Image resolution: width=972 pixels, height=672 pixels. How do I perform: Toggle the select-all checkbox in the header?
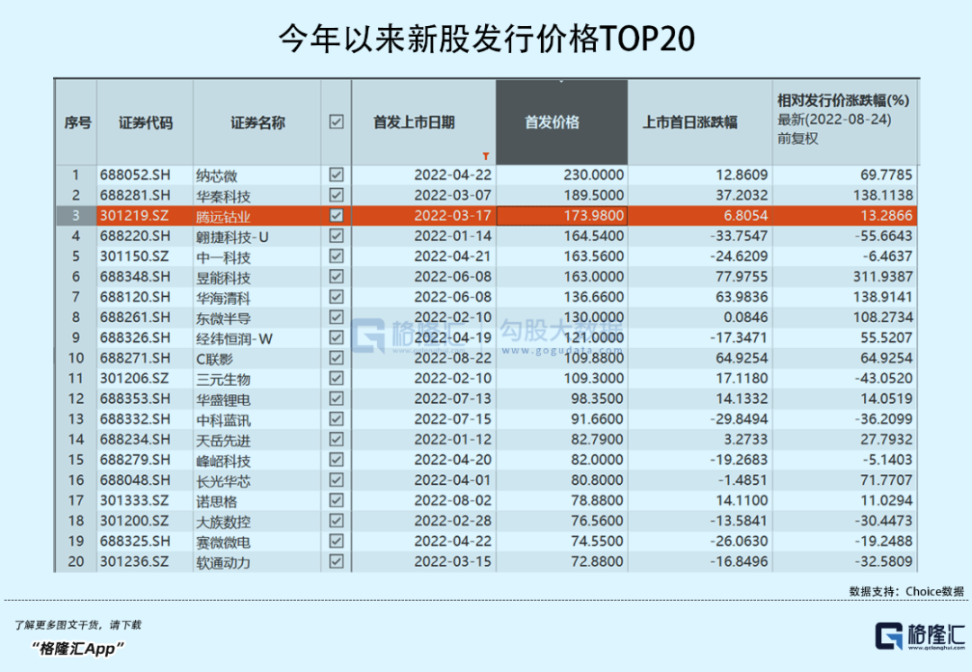tap(336, 122)
